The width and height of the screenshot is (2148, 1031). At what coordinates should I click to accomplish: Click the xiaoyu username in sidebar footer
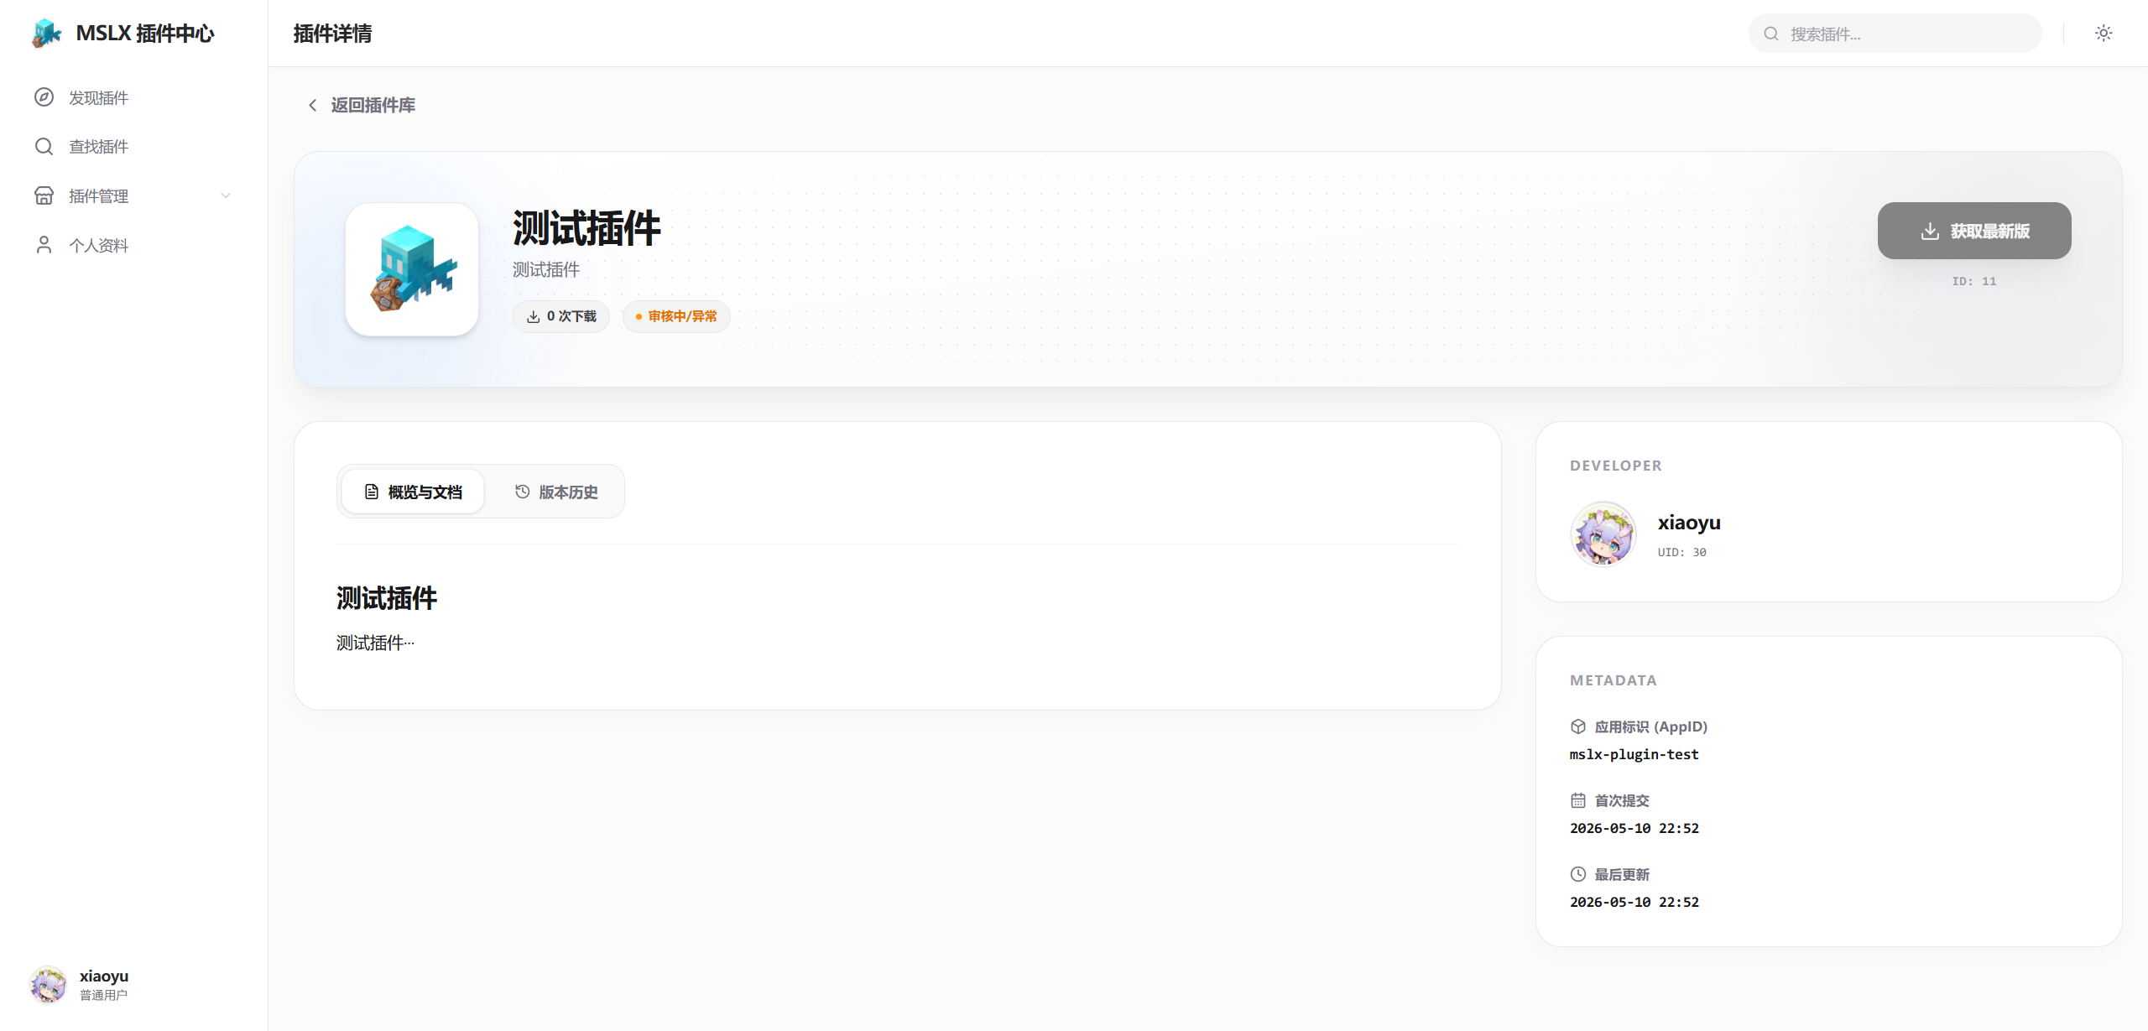[104, 976]
